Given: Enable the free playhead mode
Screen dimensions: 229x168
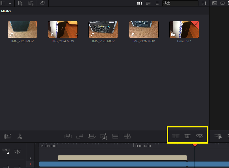Looking at the screenshot, I should pos(17,152).
